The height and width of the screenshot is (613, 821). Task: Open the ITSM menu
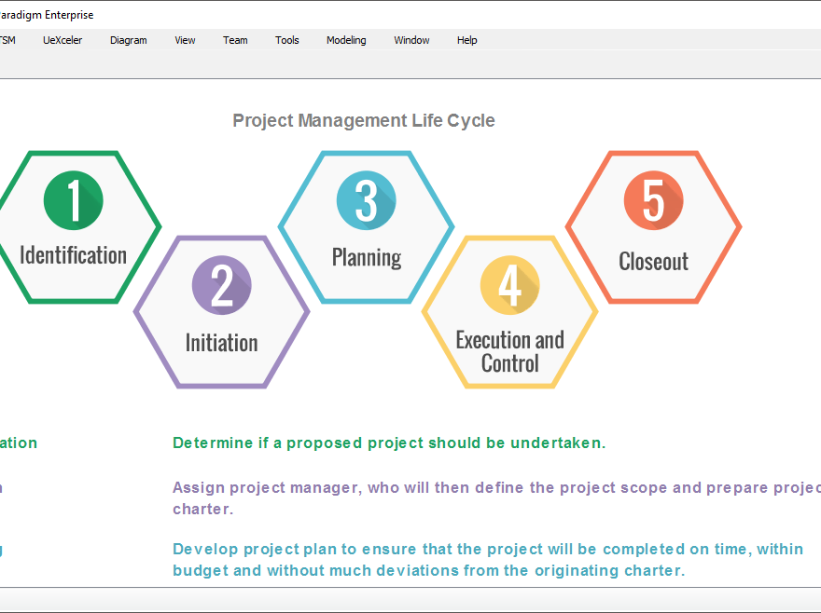(7, 39)
